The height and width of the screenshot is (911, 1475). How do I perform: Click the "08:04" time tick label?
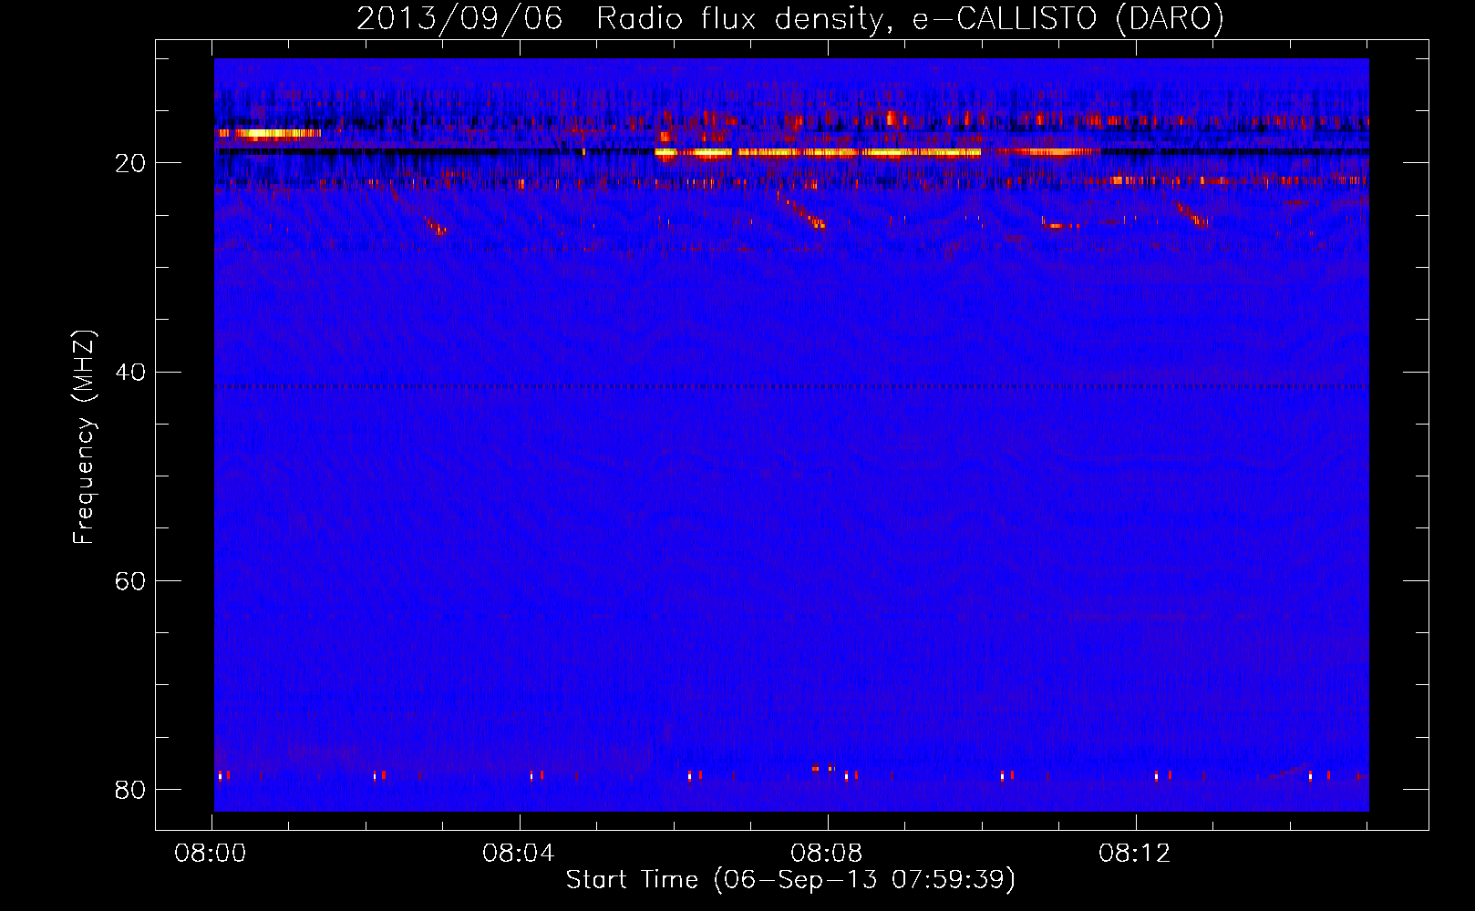[x=519, y=854]
